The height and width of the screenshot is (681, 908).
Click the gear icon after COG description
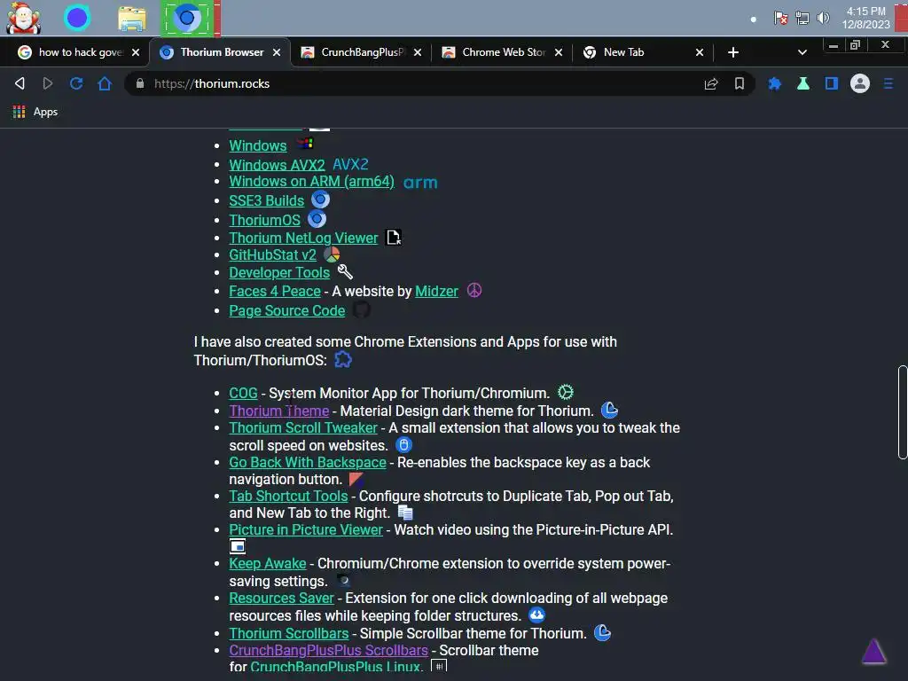click(x=566, y=392)
